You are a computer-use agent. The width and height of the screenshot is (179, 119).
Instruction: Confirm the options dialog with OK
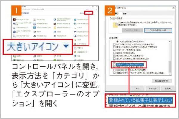coord(138,88)
